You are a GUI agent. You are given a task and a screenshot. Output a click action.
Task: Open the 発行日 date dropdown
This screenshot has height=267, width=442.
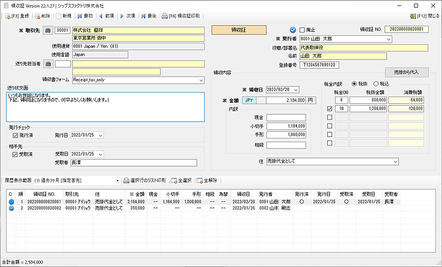[x=100, y=136]
